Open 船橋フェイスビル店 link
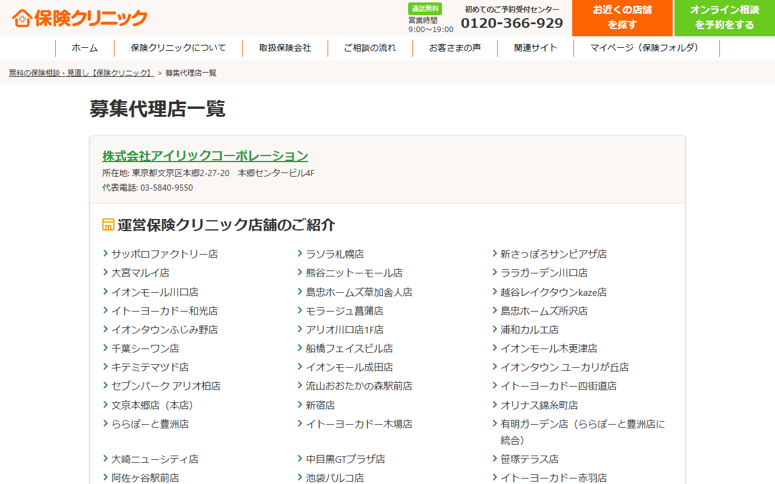This screenshot has width=775, height=484. (x=349, y=348)
